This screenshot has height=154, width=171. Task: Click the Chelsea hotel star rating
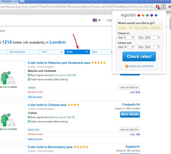(73, 105)
